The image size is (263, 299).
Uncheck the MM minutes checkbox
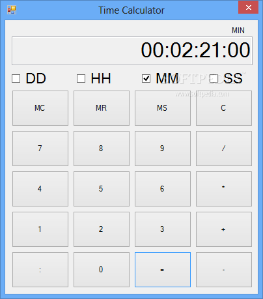146,79
